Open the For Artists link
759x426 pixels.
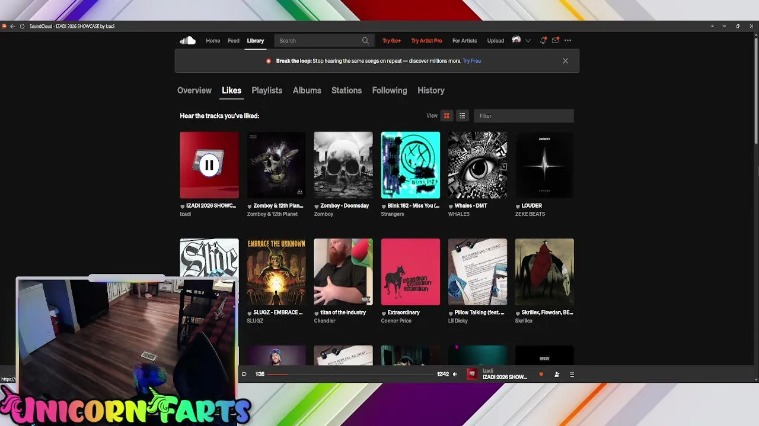(464, 41)
